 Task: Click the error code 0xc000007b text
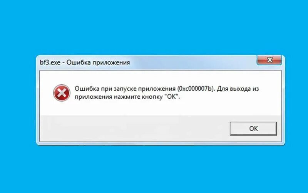click(x=195, y=89)
